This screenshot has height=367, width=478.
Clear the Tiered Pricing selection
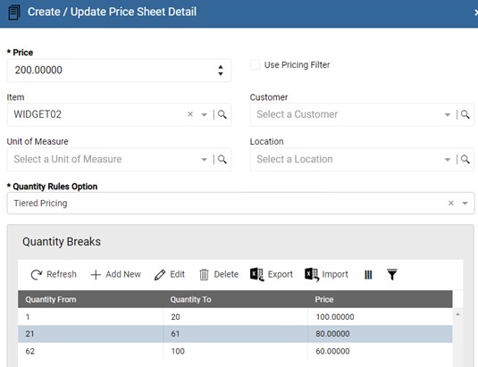pyautogui.click(x=451, y=203)
